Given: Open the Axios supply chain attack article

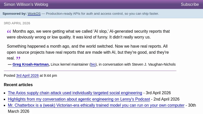Looking at the screenshot, I should 75,93.
